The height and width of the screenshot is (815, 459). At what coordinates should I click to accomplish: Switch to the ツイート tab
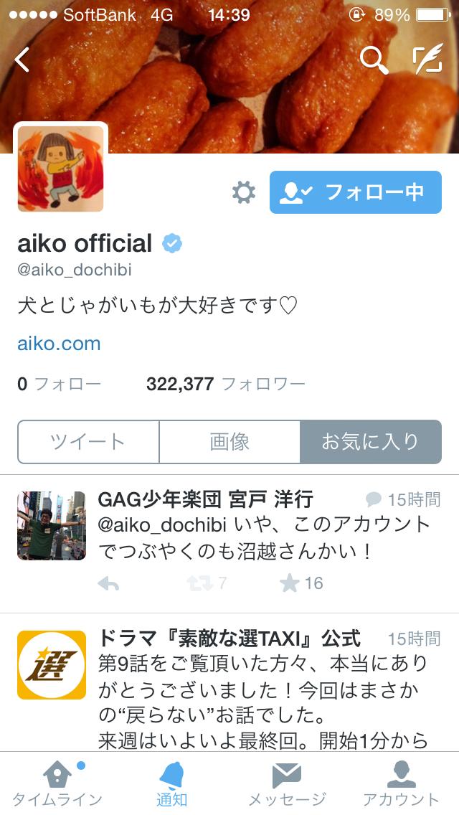coord(88,442)
